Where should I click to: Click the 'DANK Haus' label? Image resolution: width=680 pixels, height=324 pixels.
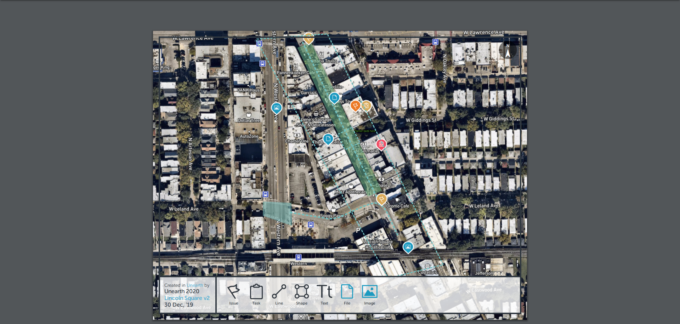[x=248, y=90]
